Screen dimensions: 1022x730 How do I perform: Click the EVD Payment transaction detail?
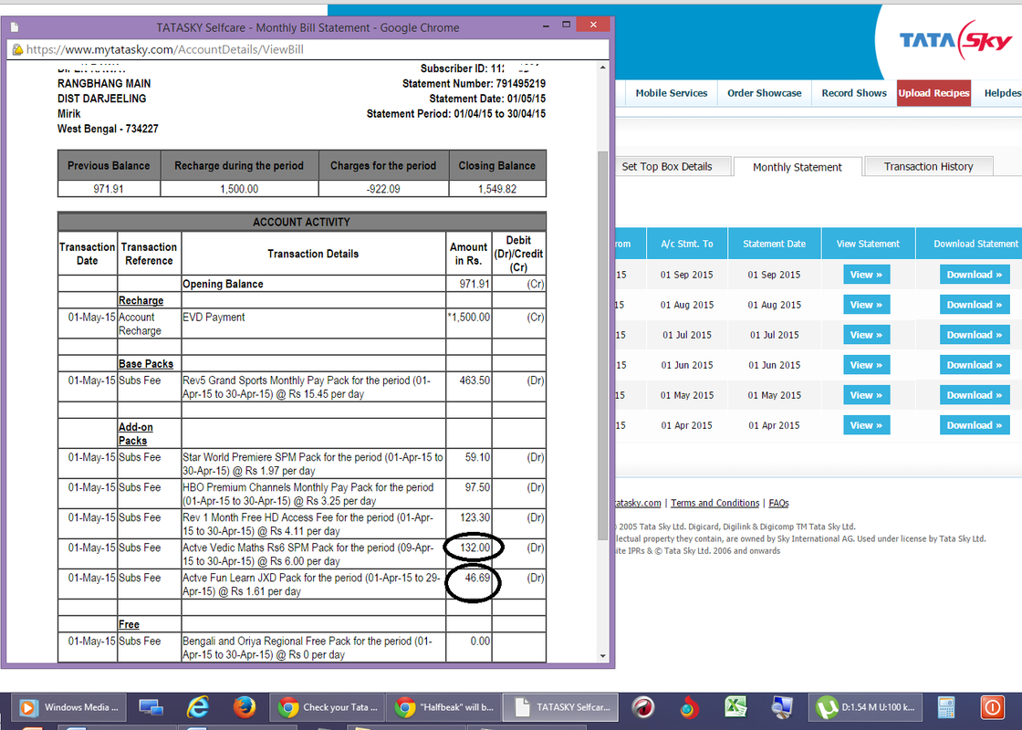pyautogui.click(x=214, y=318)
